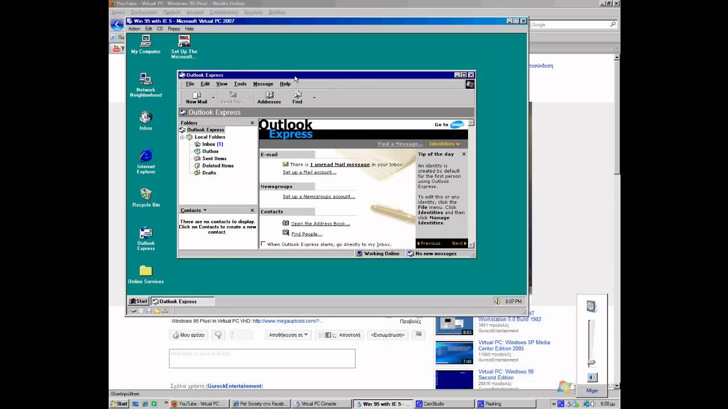Image resolution: width=728 pixels, height=409 pixels.
Task: Click the YouTube comment text box
Action: point(262,358)
